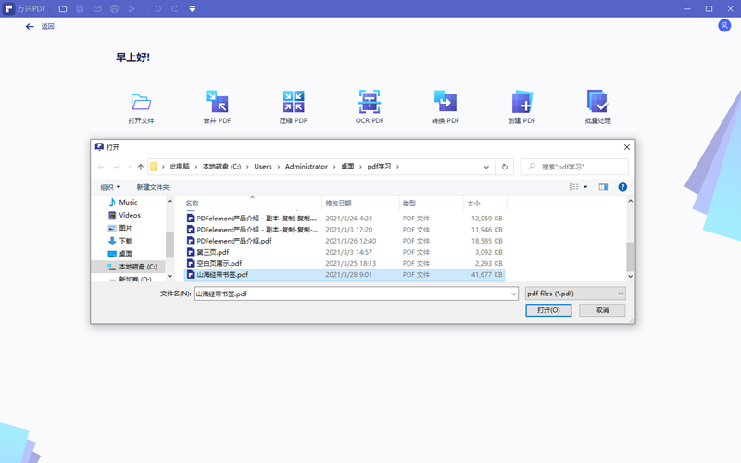The image size is (741, 463).
Task: Click the 打开(O) button
Action: click(x=548, y=310)
